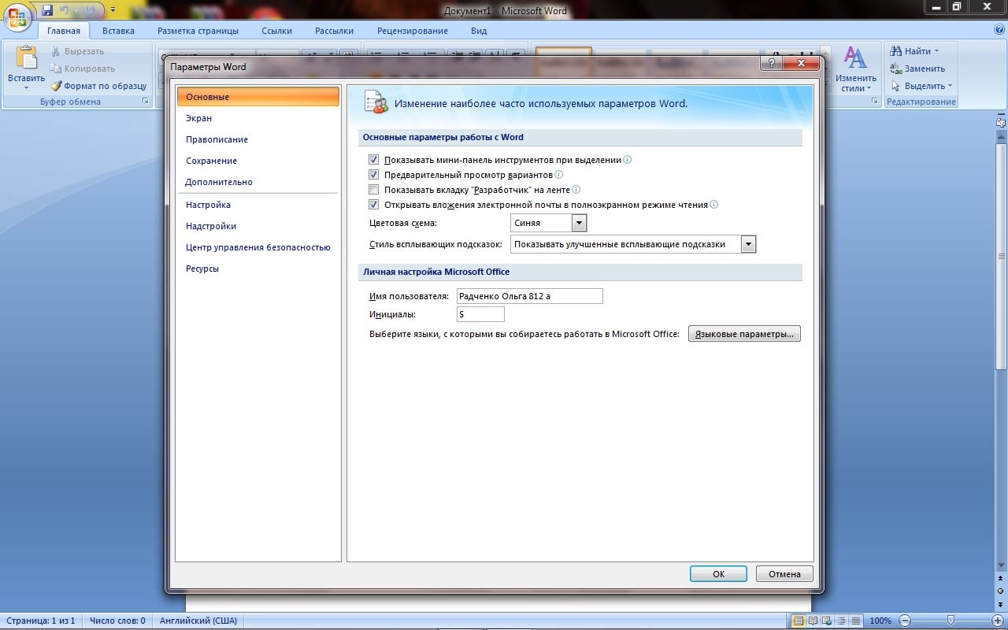Click the zoom in plus button
The width and height of the screenshot is (1008, 630).
coord(998,621)
